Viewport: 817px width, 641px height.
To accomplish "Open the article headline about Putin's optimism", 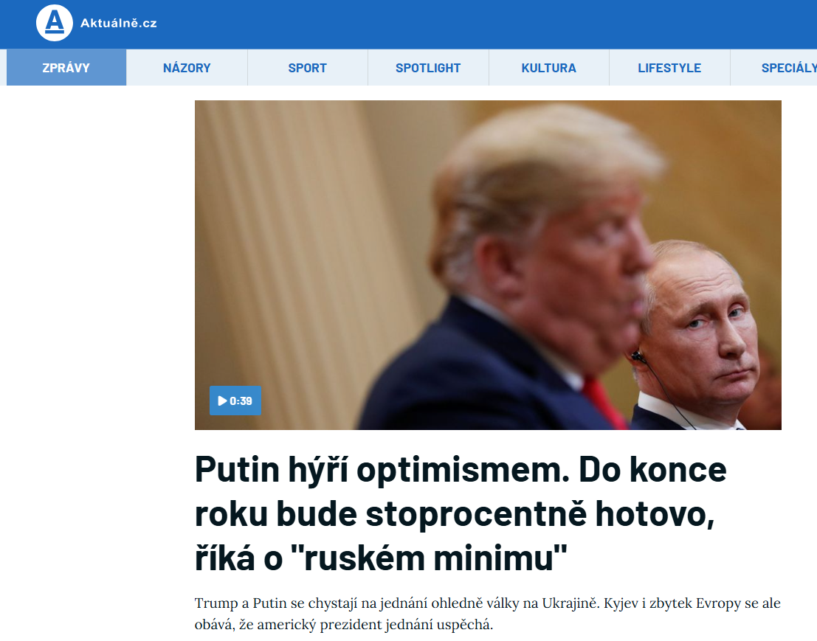I will (461, 513).
